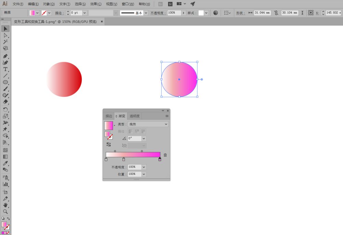Image resolution: width=343 pixels, height=235 pixels.
Task: Open the 文件(F) menu
Action: click(18, 4)
